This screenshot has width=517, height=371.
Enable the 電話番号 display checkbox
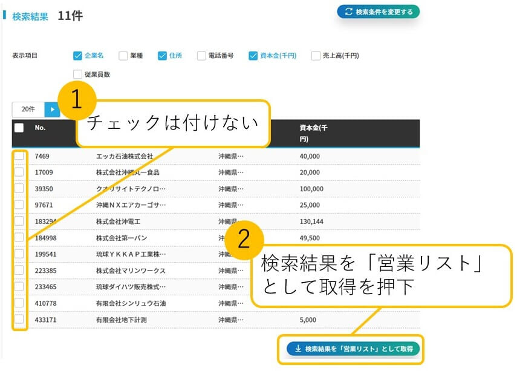pyautogui.click(x=201, y=56)
